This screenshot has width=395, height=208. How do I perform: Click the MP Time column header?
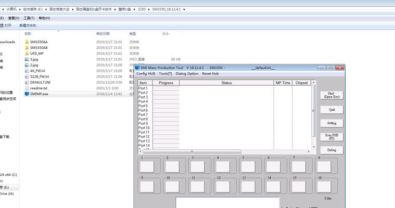click(283, 83)
